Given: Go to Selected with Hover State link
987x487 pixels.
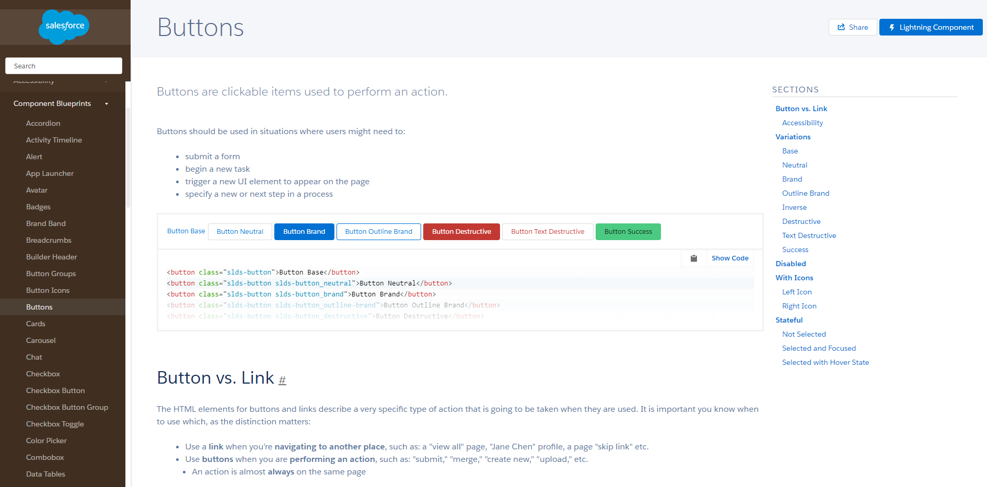Looking at the screenshot, I should 826,362.
